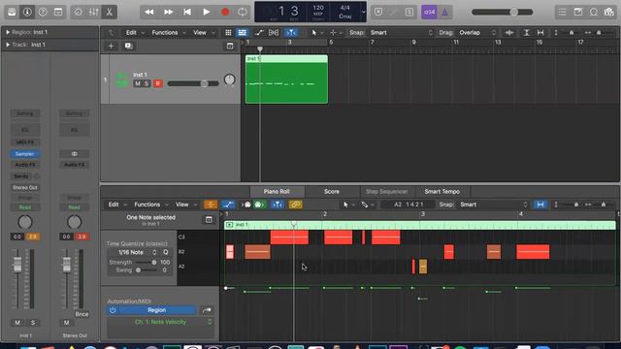Record-enable Inst 1 with R button
Image resolution: width=621 pixels, height=349 pixels.
click(158, 83)
